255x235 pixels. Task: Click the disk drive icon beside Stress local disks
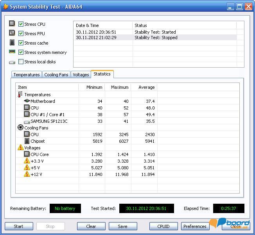(12, 62)
